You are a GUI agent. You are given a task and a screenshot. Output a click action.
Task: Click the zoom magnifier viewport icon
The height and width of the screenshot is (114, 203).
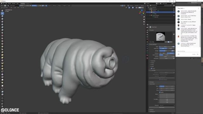coord(144,17)
